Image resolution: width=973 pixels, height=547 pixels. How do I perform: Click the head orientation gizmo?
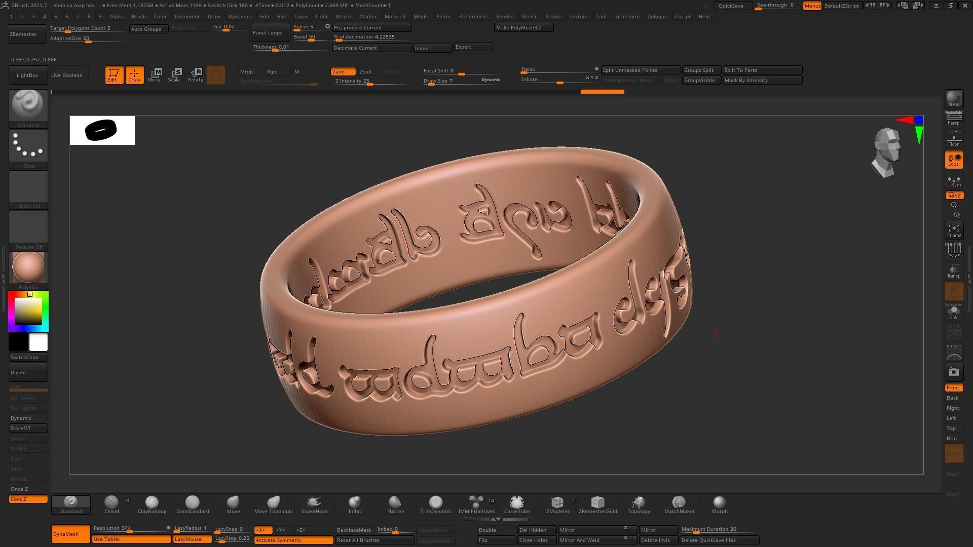886,152
